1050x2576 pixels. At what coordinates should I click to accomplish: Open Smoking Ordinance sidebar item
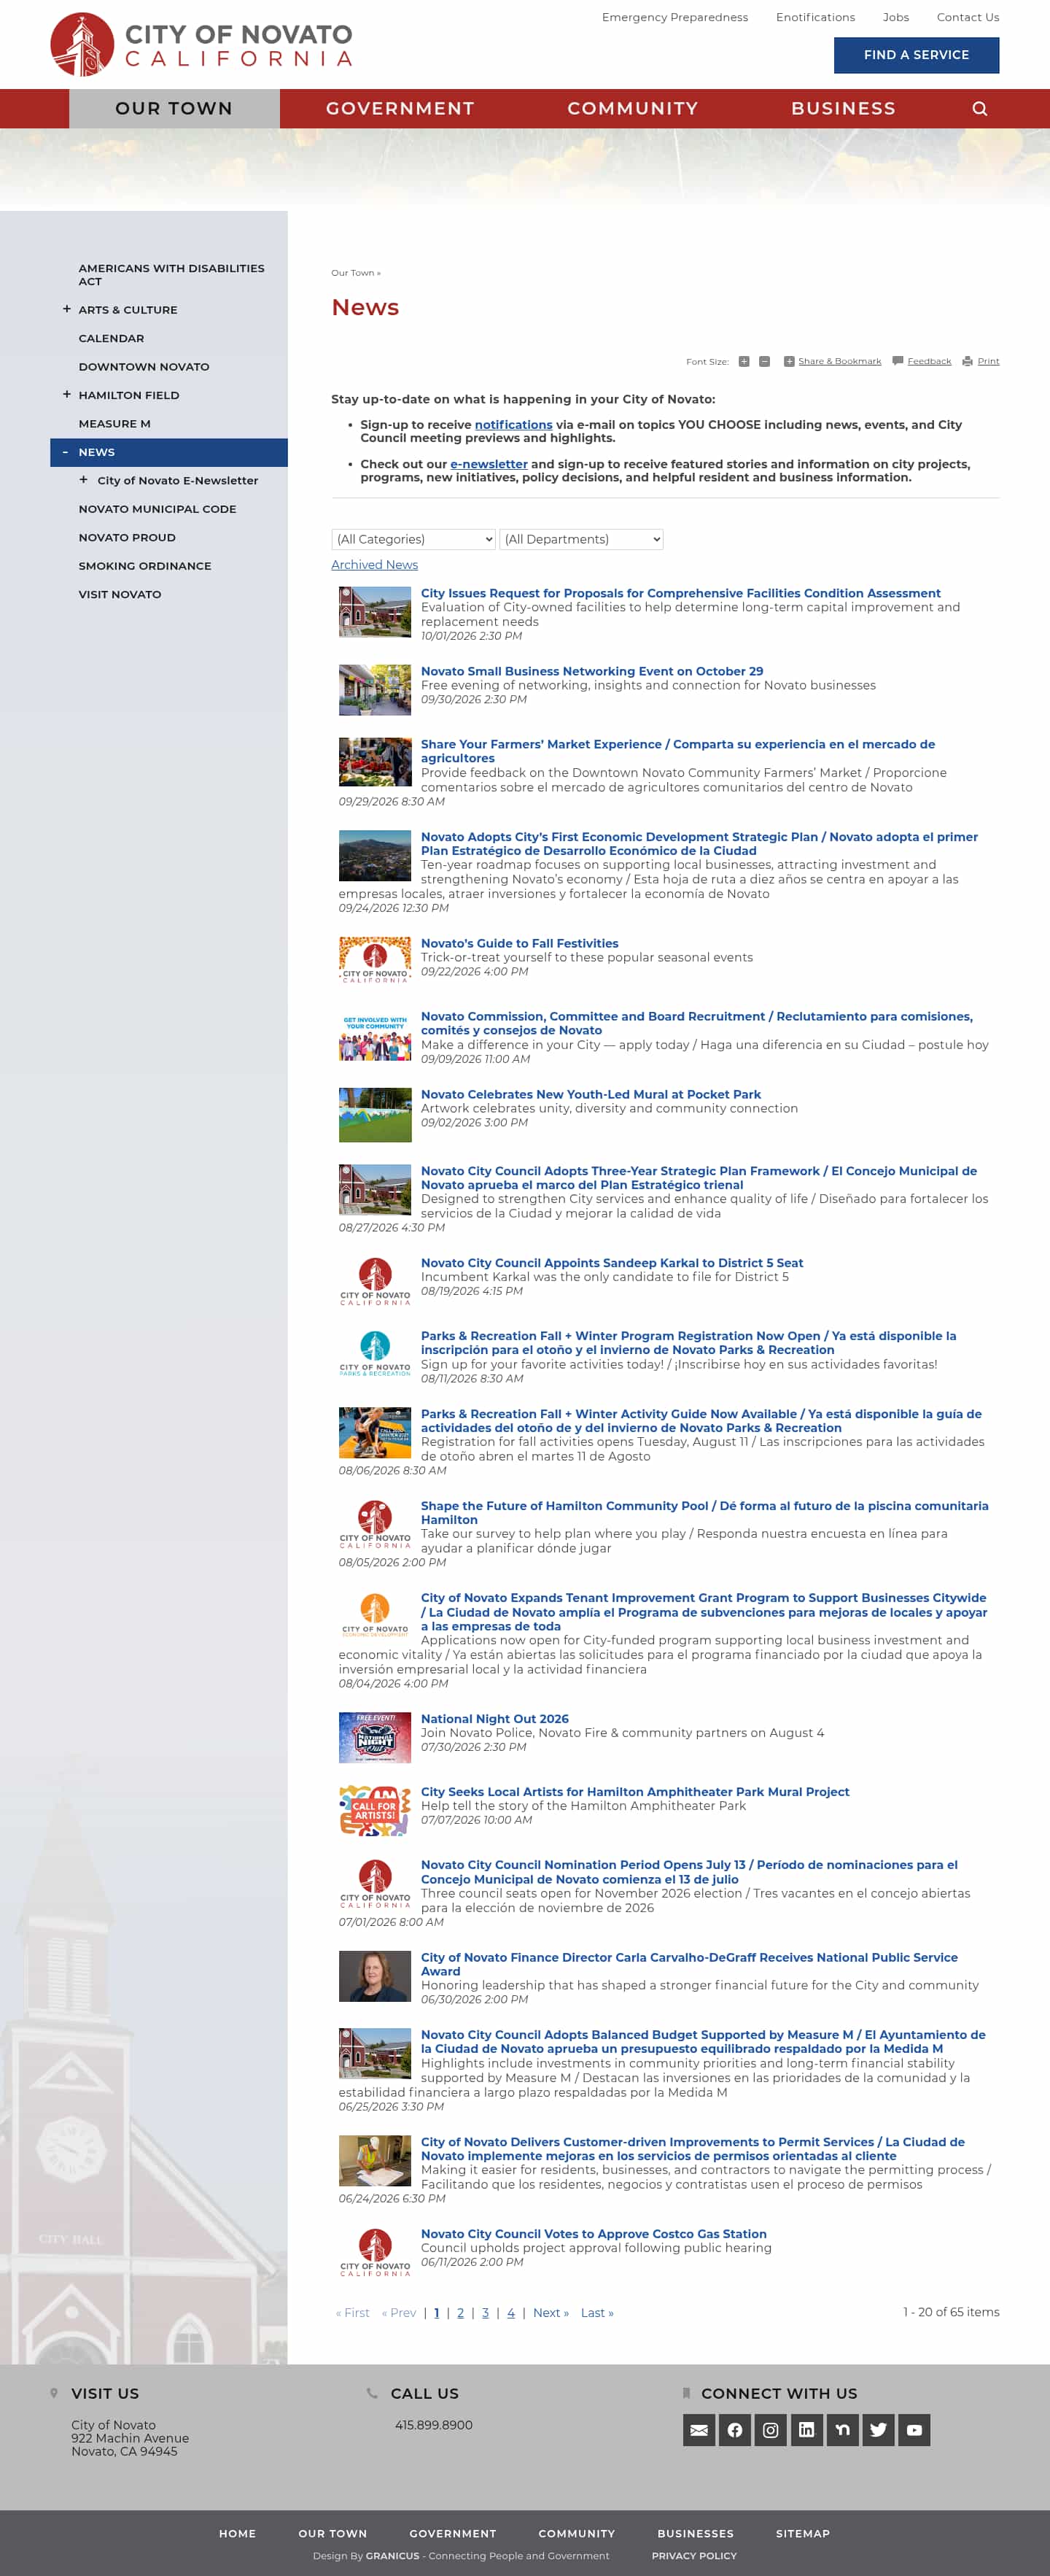point(145,565)
